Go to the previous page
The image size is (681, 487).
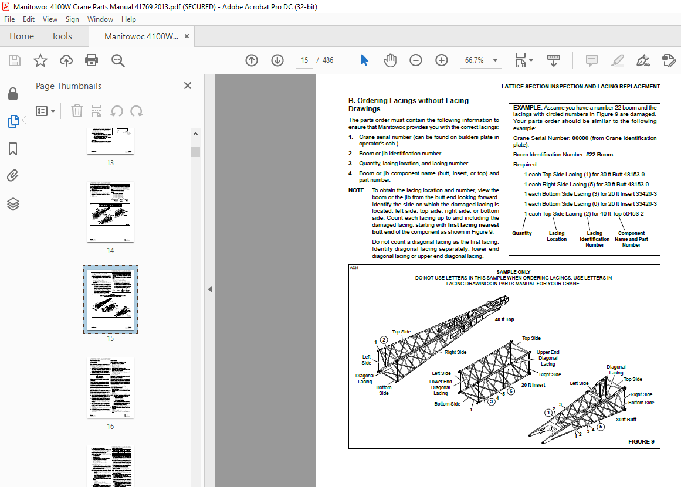pos(252,60)
